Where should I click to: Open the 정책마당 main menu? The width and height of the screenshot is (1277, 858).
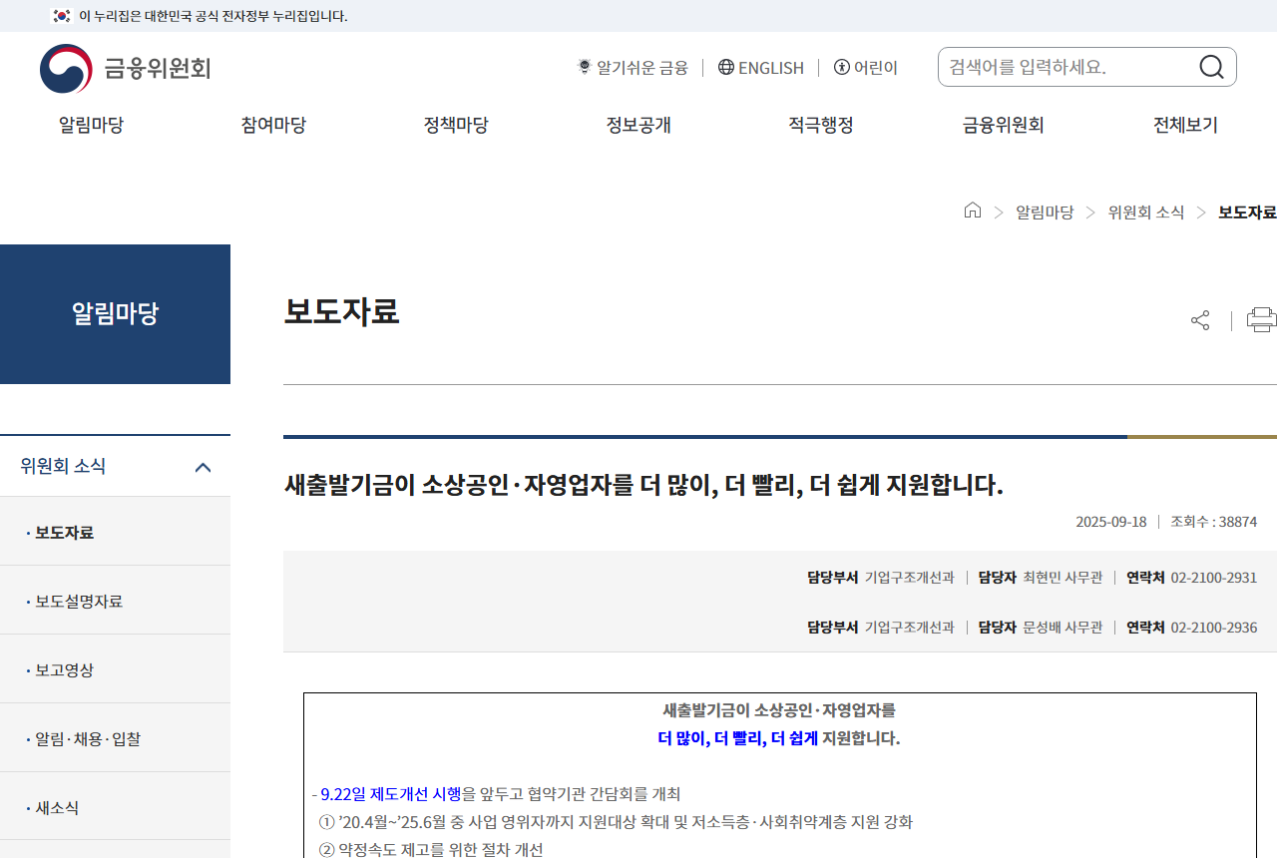(x=456, y=125)
